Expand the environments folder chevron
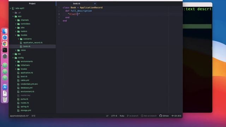Image resolution: width=226 pixels, height=127 pixels. (x=16, y=61)
